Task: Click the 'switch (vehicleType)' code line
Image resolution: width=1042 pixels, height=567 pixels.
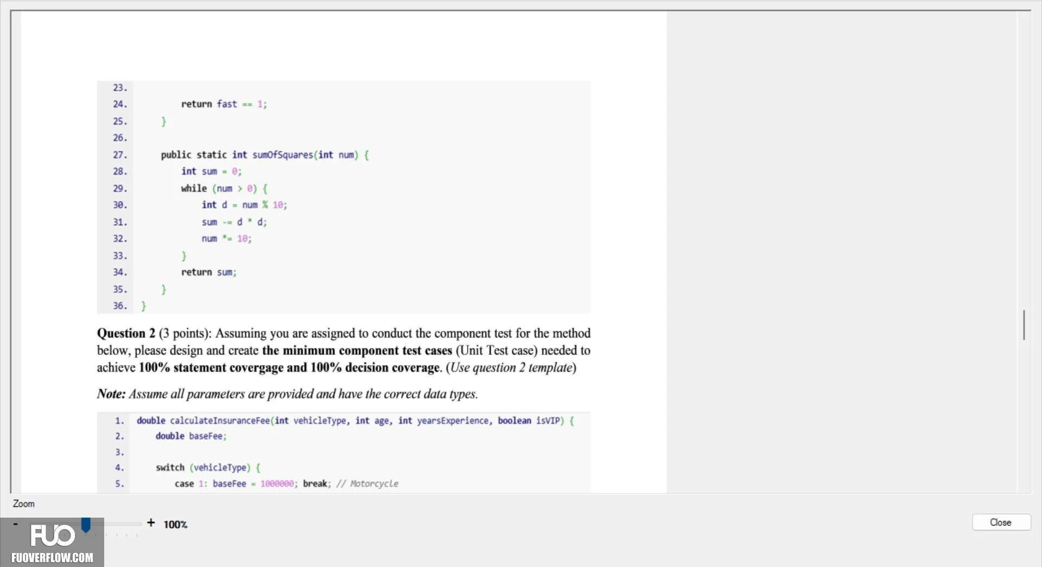Action: click(208, 467)
